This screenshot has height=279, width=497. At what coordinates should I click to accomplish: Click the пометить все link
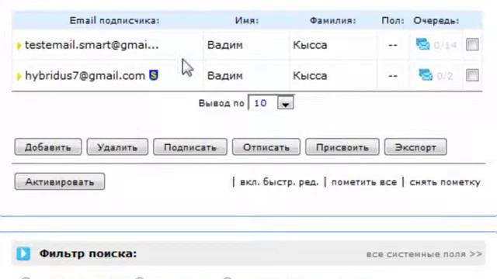(364, 182)
